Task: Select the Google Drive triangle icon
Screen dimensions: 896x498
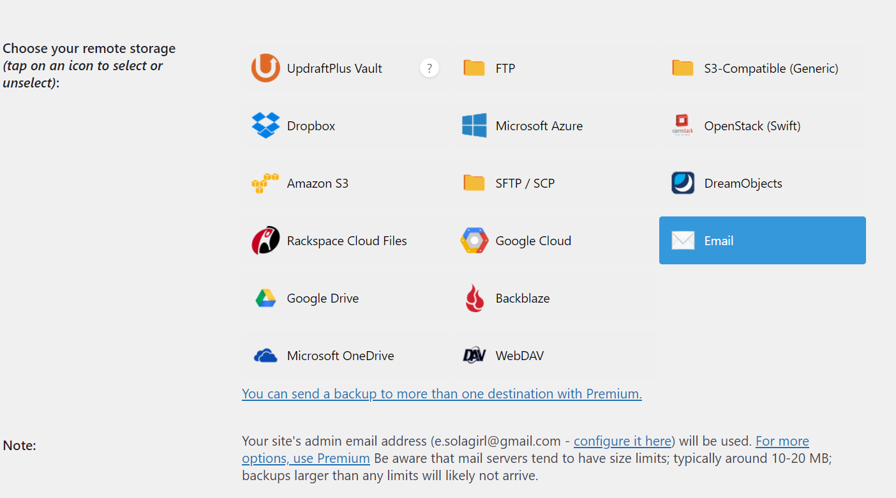Action: coord(265,298)
